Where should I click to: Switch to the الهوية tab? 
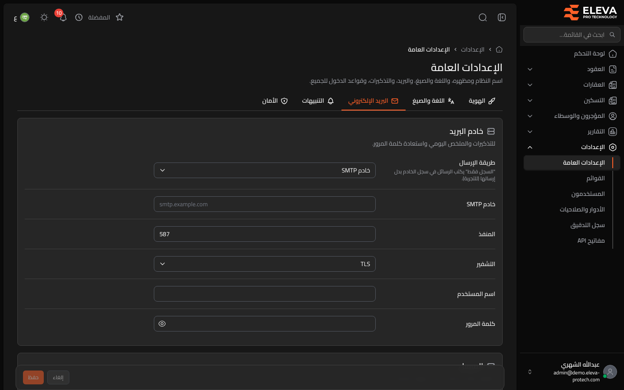tap(482, 101)
